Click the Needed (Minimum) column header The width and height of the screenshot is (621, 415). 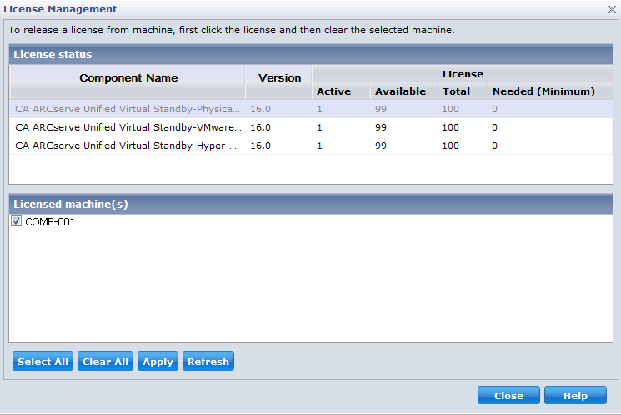point(543,91)
